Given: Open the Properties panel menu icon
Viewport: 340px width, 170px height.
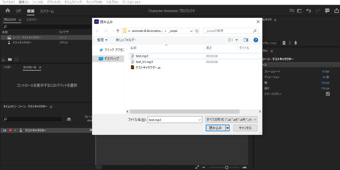Looking at the screenshot, I should 271,51.
